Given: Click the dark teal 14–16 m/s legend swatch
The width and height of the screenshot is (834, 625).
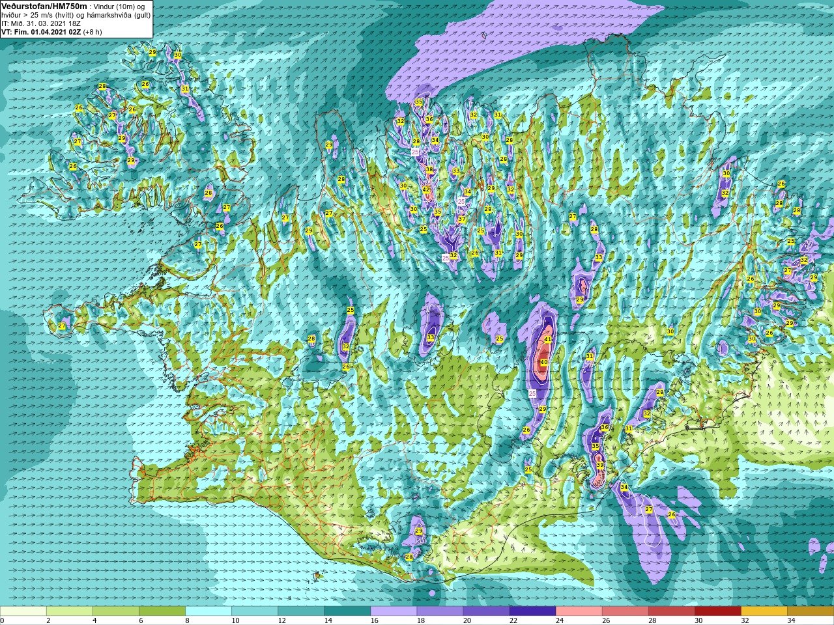Looking at the screenshot, I should (x=347, y=611).
